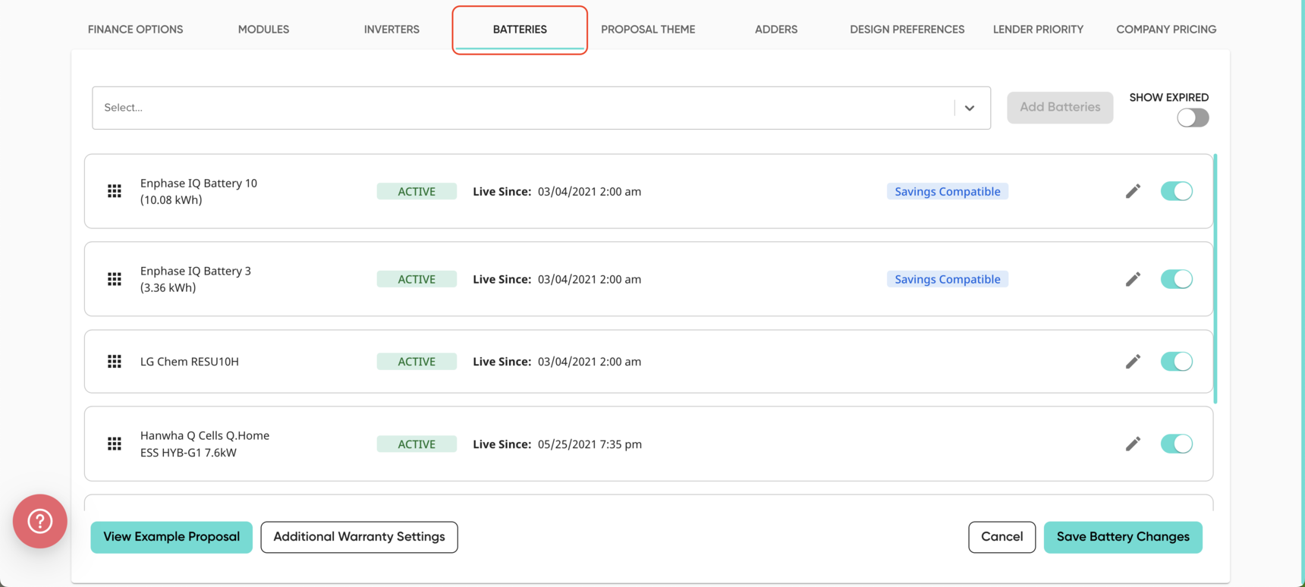Edit Enphase IQ Battery 10 with pencil icon
This screenshot has height=587, width=1305.
click(x=1133, y=191)
